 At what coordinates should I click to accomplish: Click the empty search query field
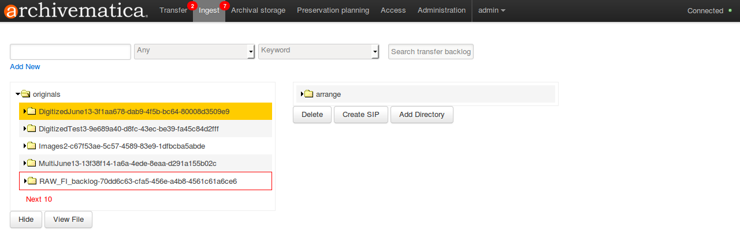click(70, 51)
